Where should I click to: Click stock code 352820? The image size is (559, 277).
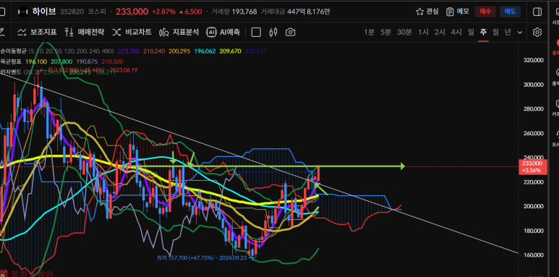[x=72, y=12]
